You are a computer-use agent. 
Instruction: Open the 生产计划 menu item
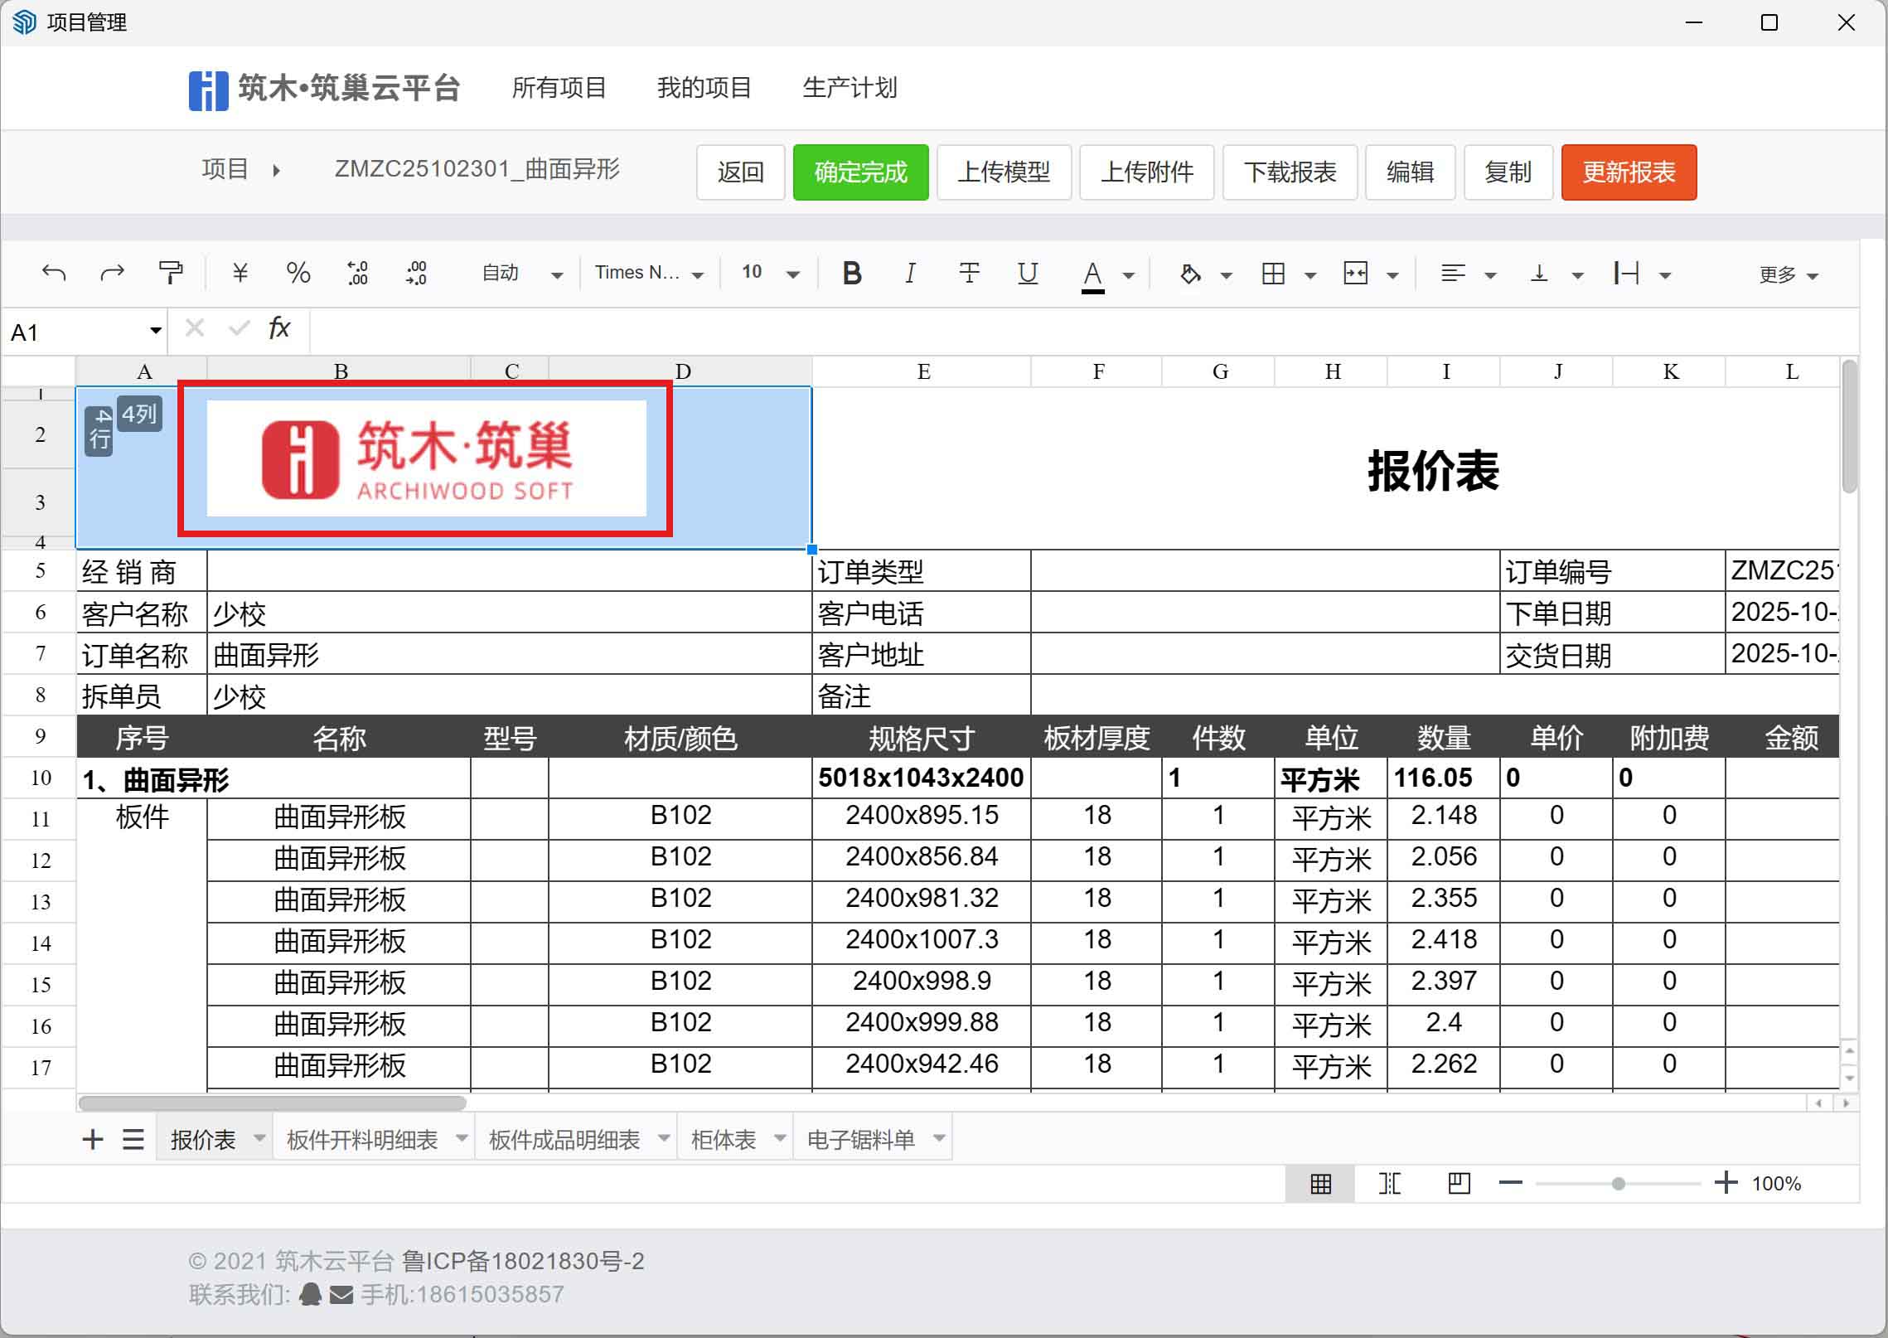850,88
